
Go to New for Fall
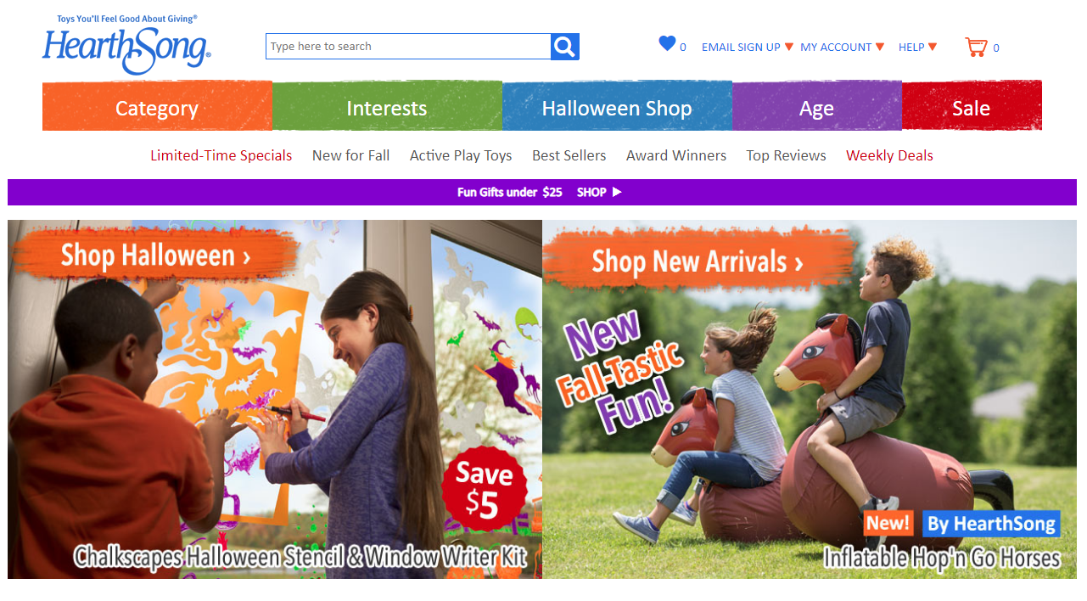(x=351, y=155)
